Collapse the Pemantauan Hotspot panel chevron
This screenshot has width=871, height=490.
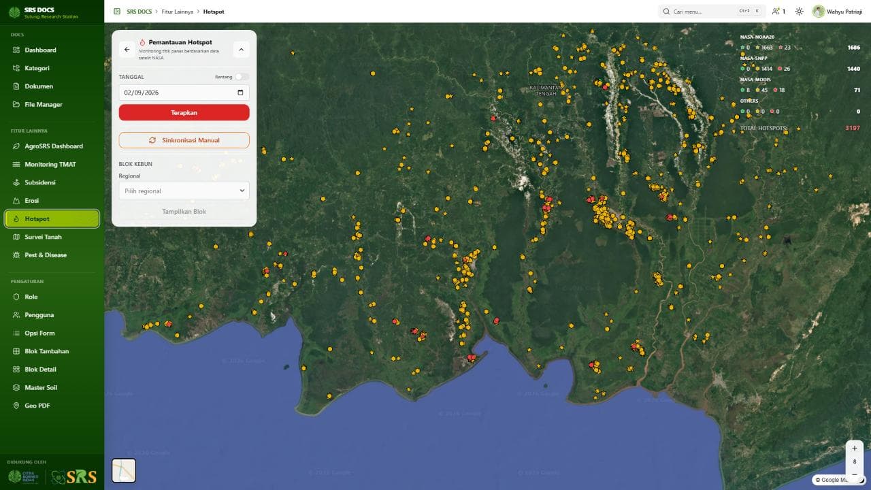[x=241, y=50]
